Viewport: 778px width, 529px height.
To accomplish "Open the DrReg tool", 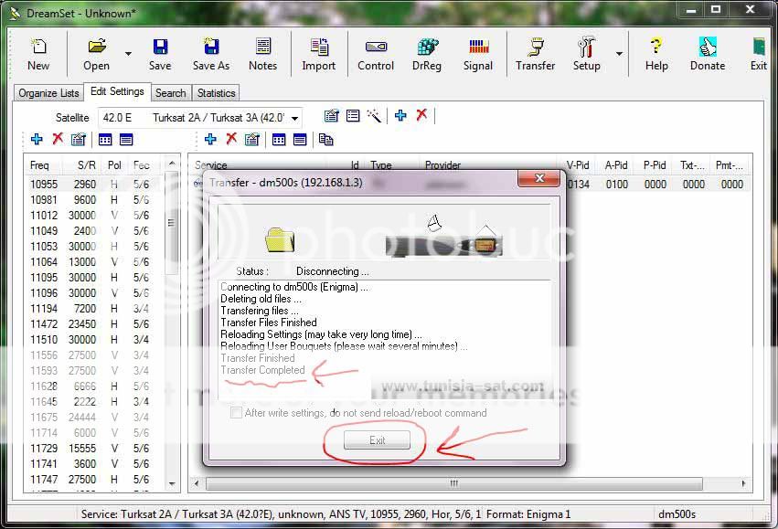I will coord(427,54).
